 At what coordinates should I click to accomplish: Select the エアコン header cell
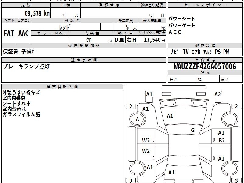pyautogui.click(x=24, y=20)
